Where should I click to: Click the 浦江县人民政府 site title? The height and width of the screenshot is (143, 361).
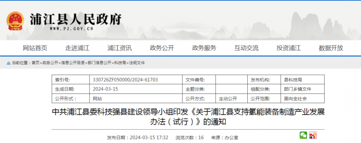click(75, 19)
